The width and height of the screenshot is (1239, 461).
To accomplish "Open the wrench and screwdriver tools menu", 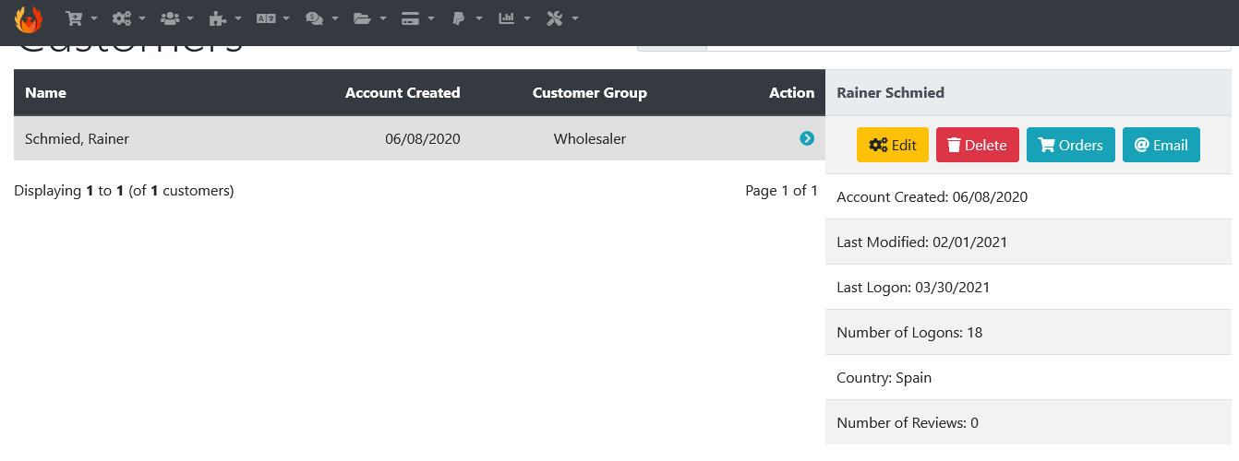I will tap(562, 18).
